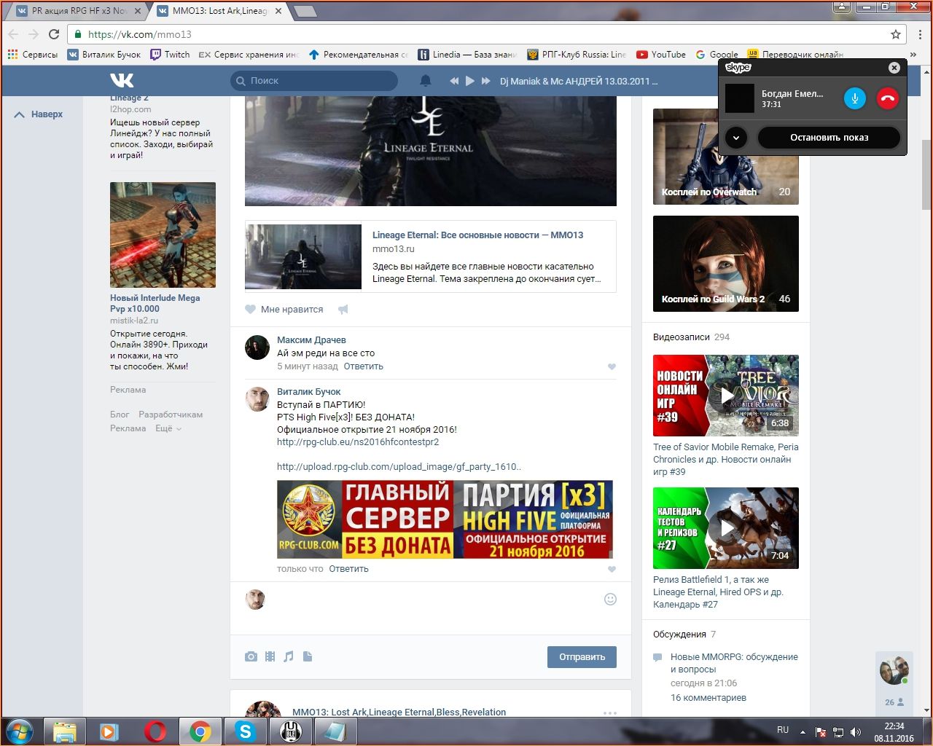Image resolution: width=933 pixels, height=746 pixels.
Task: Expand the Ещё footer menu
Action: coord(168,428)
